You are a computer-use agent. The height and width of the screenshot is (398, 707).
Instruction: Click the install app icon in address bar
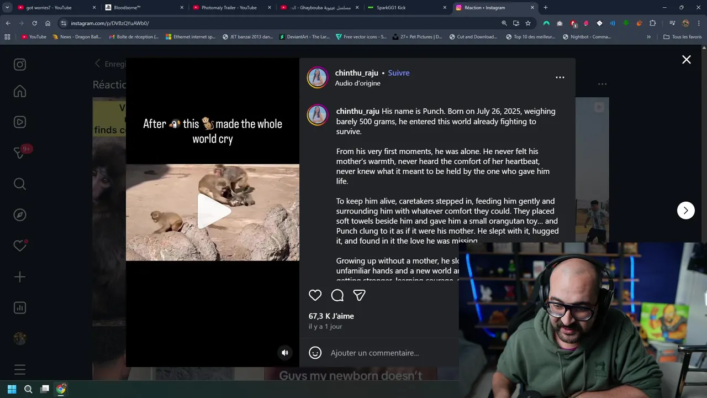[x=516, y=23]
